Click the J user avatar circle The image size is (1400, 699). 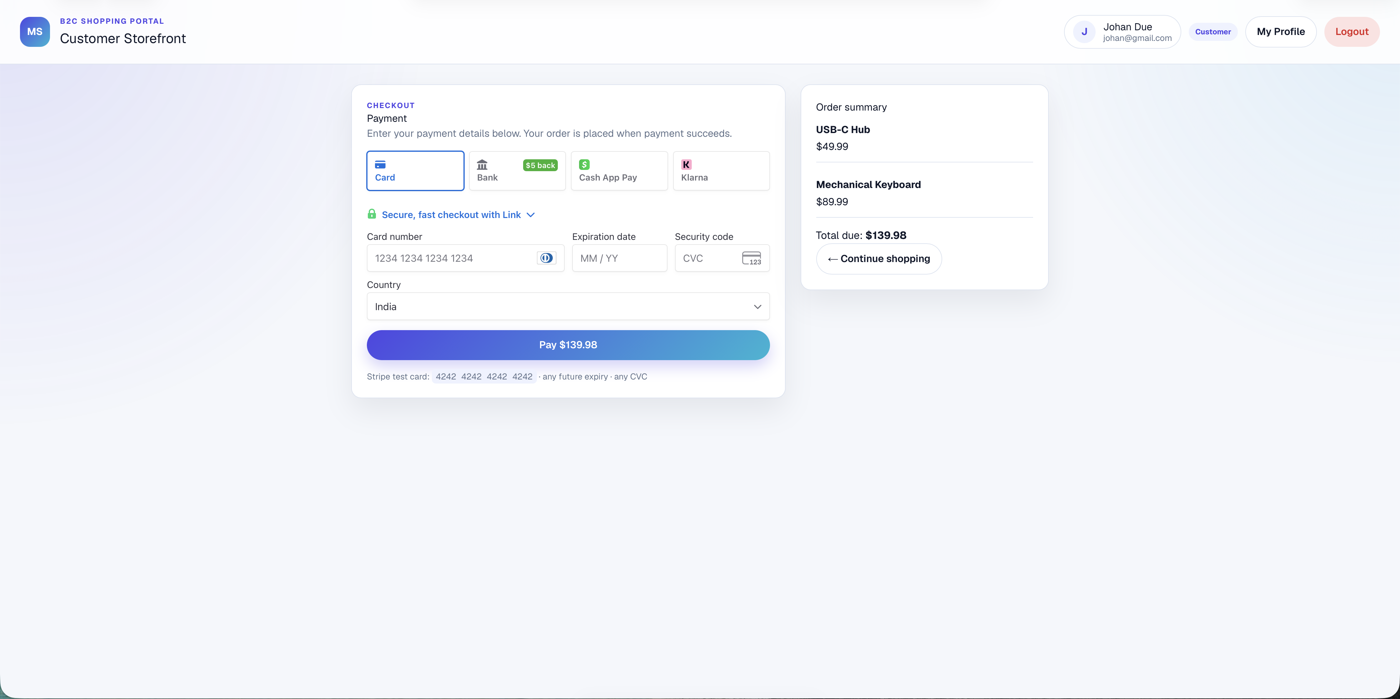[x=1084, y=32]
